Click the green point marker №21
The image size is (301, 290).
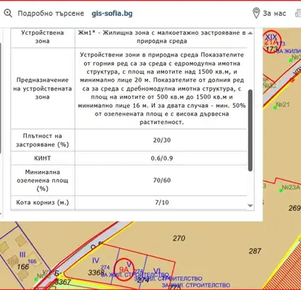pyautogui.click(x=275, y=107)
